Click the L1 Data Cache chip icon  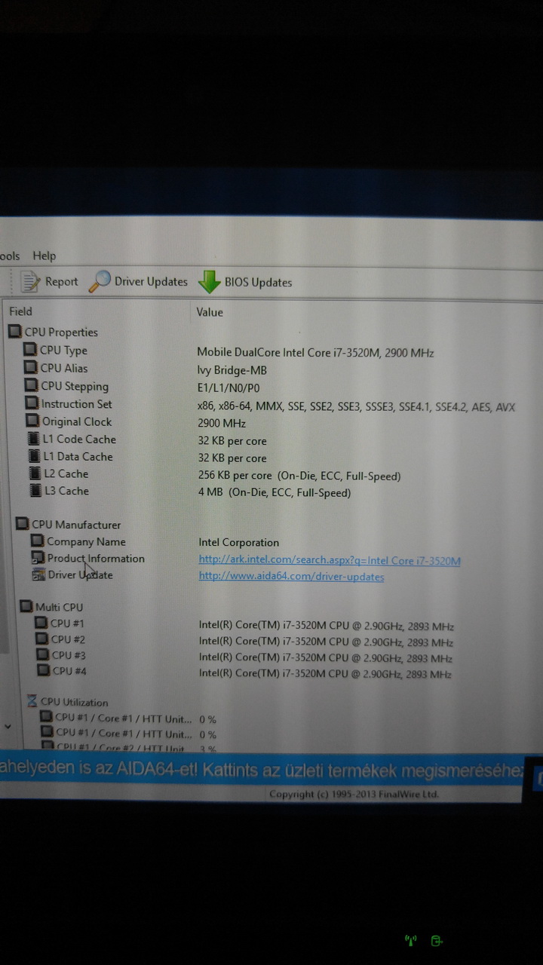[34, 456]
